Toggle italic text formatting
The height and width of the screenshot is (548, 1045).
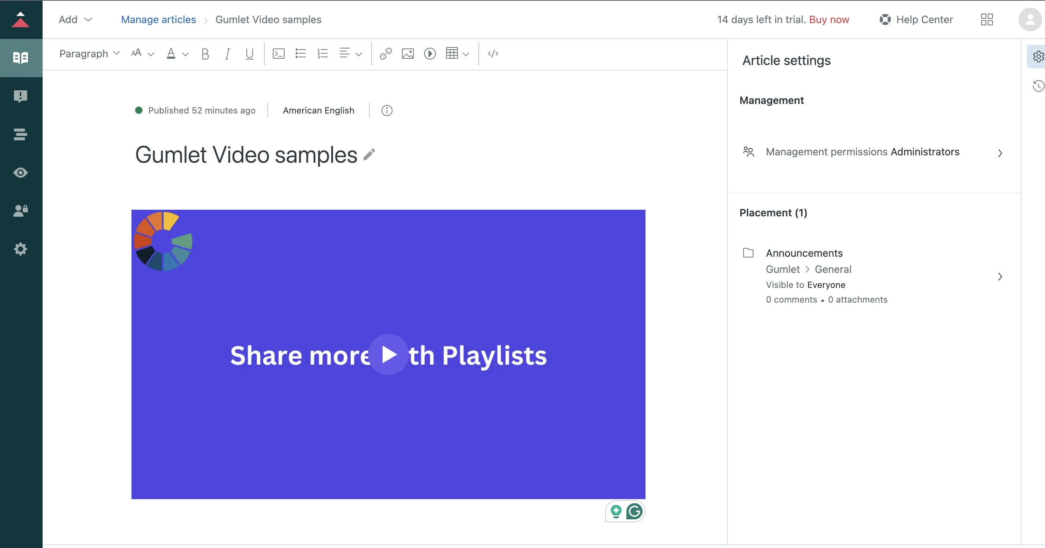tap(227, 54)
